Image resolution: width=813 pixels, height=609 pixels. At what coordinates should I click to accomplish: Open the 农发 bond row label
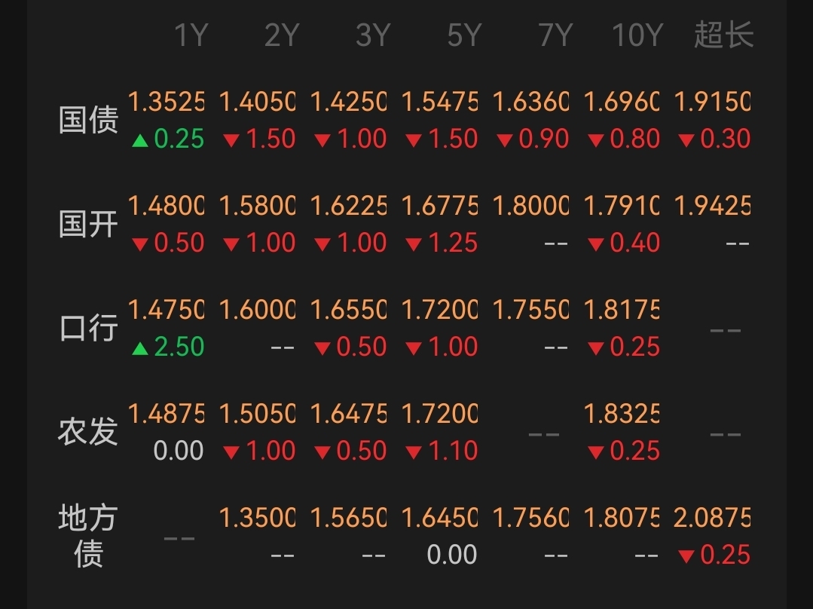coord(89,432)
